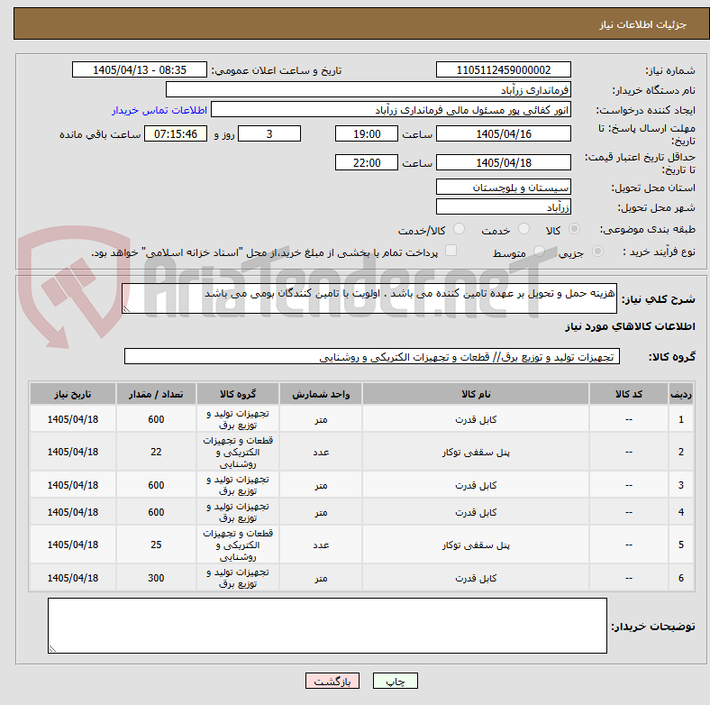Click the تعداد / مقدار column header
Viewport: 710px width, 705px height.
click(156, 394)
